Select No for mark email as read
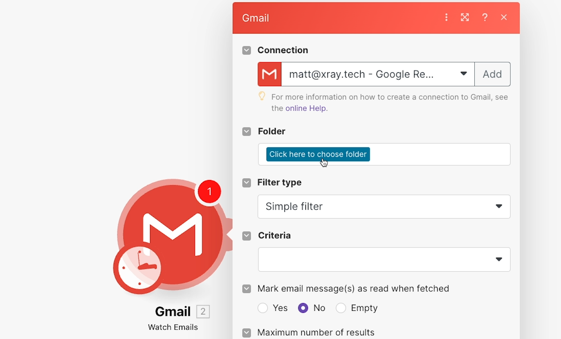Screen dimensions: 561x339 (x=303, y=308)
